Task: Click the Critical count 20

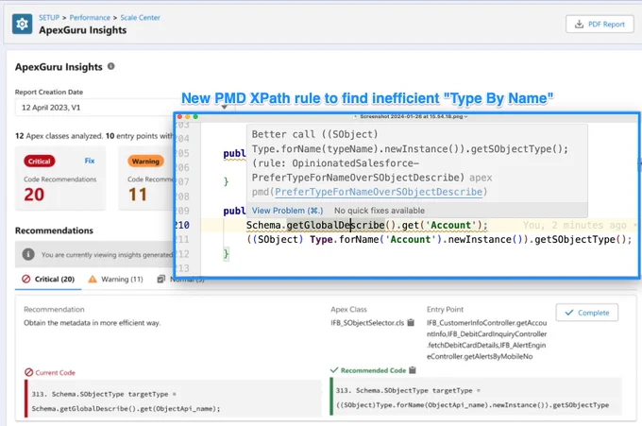Action: (x=34, y=195)
